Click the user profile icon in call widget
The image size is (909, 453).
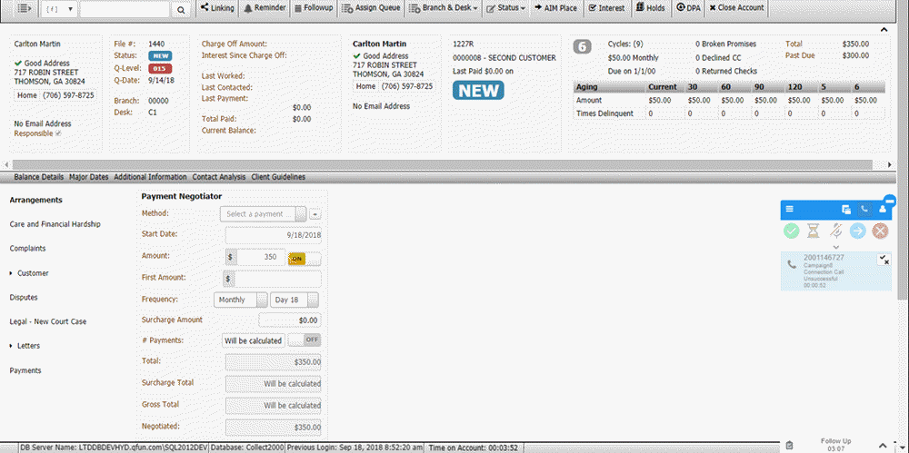pyautogui.click(x=882, y=209)
